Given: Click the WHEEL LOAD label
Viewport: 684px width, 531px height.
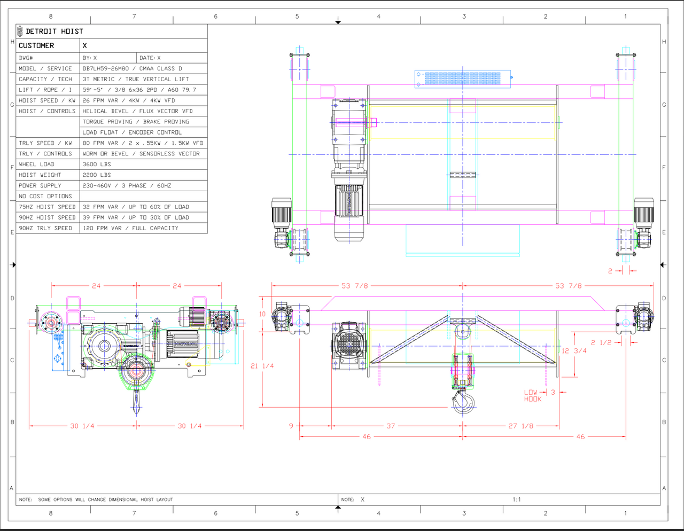Looking at the screenshot, I should pos(36,165).
